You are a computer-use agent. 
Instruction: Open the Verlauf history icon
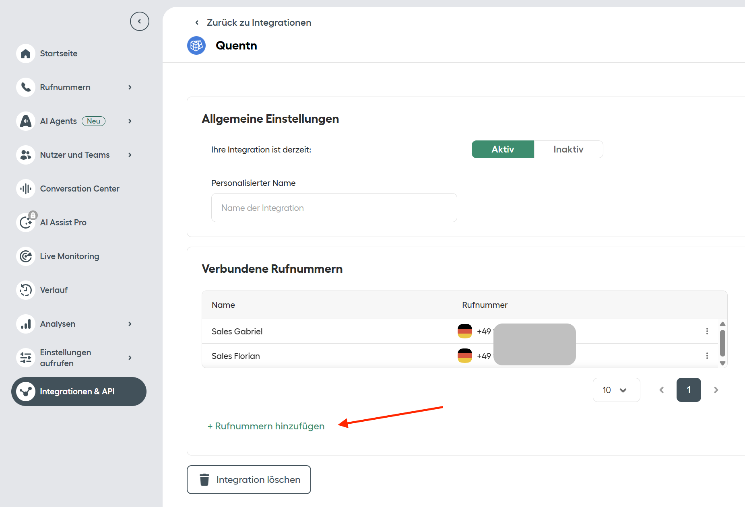click(26, 290)
